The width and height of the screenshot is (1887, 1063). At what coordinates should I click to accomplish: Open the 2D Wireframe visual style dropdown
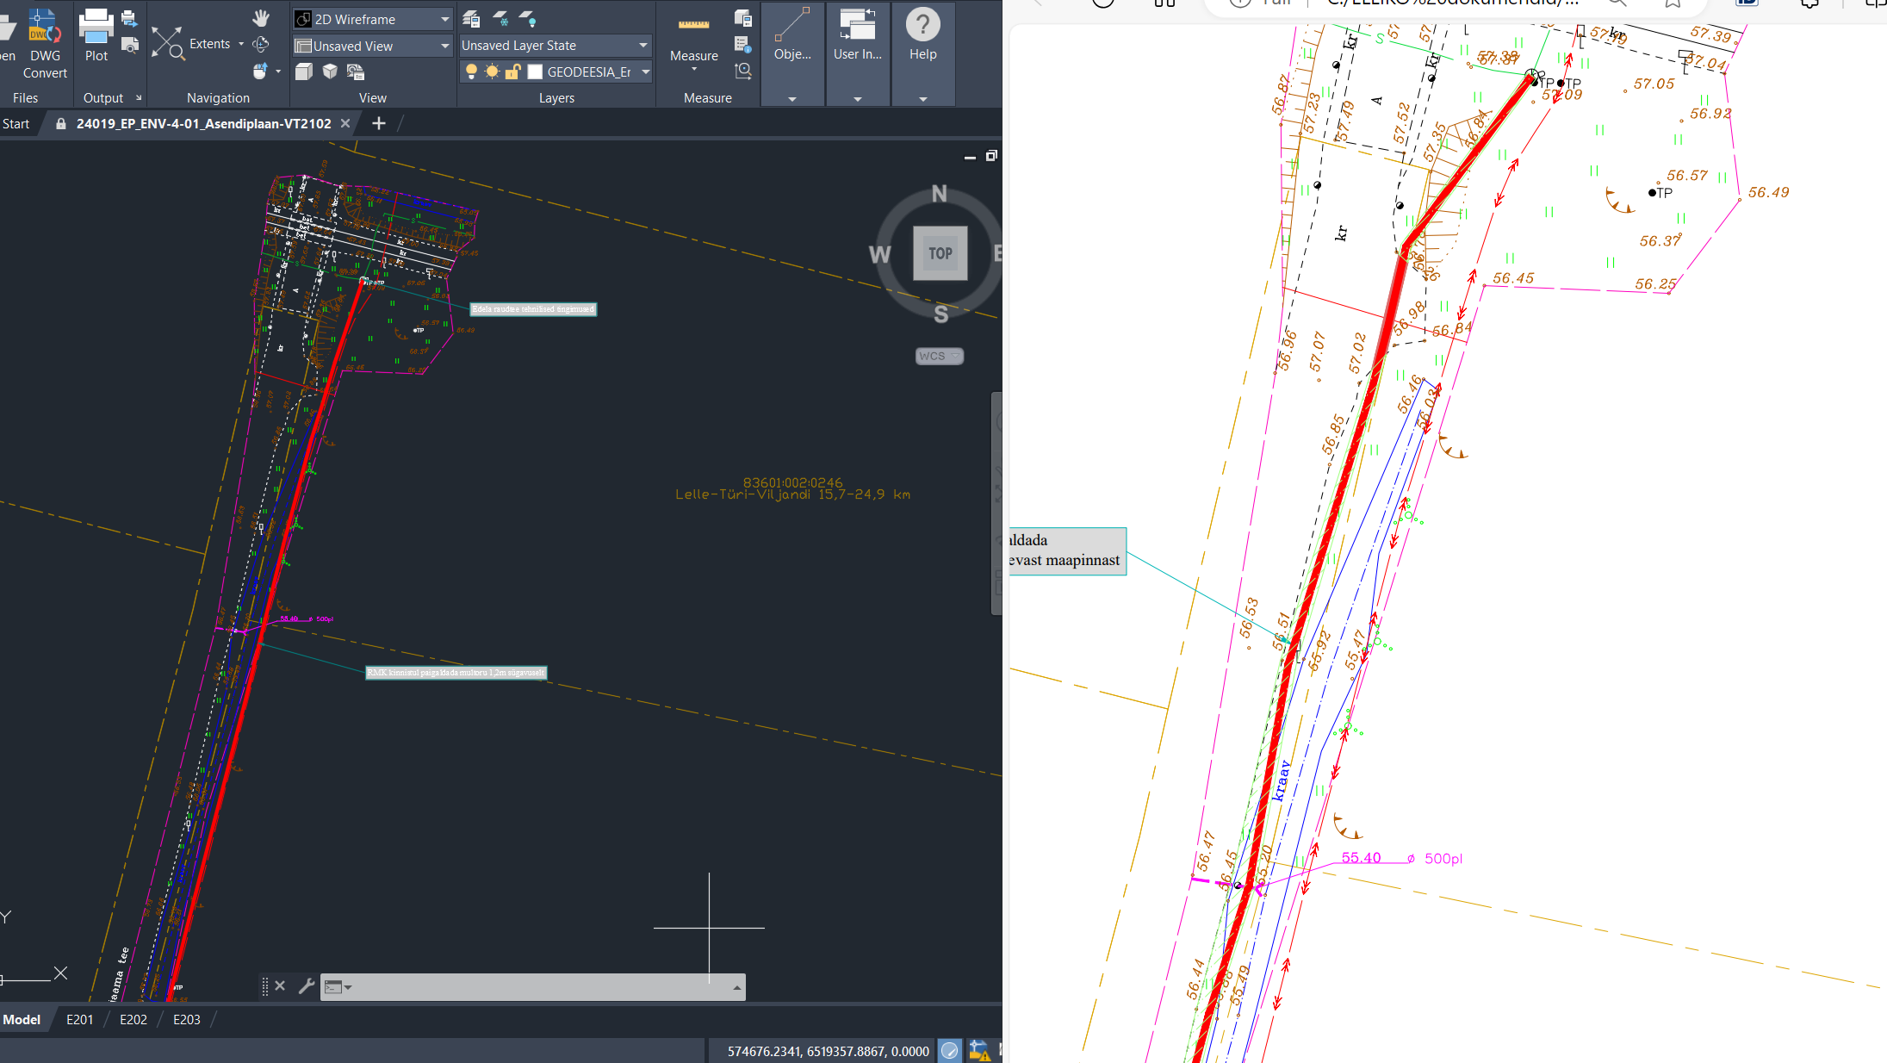372,19
